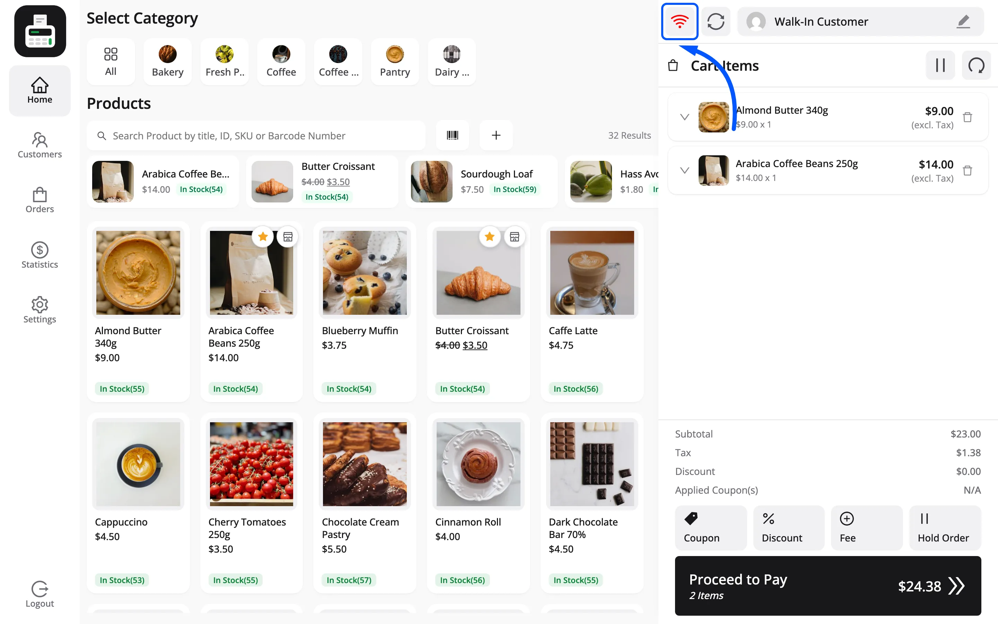Reset cart using the circular arrow icon
Screen dimensions: 998x624
coord(976,65)
